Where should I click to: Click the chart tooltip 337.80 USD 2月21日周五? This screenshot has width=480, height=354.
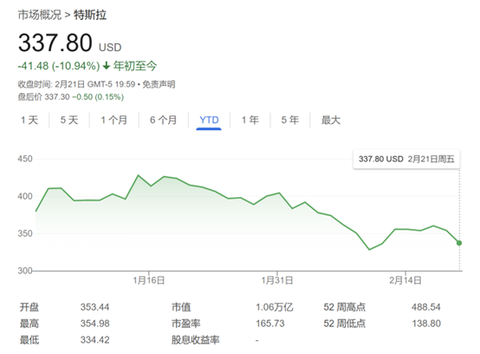pos(406,159)
